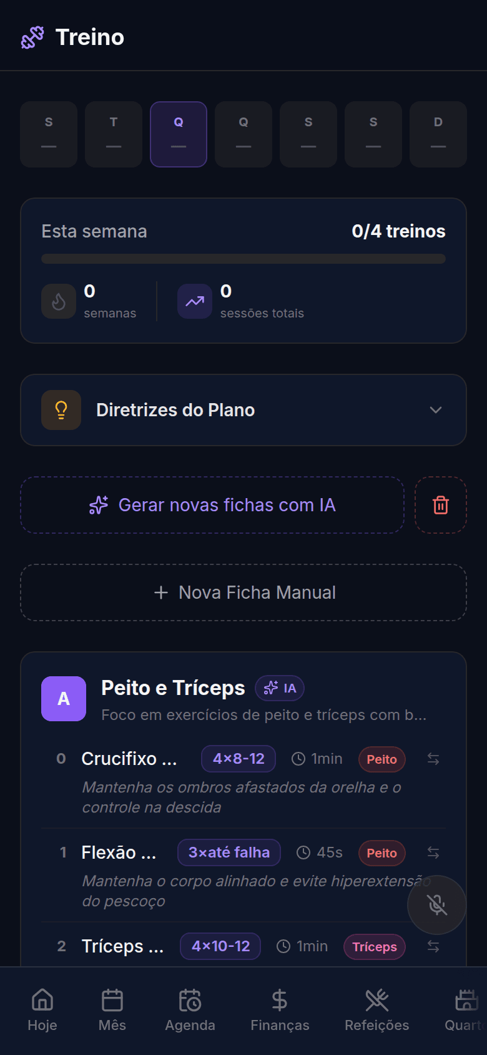Image resolution: width=487 pixels, height=1055 pixels.
Task: Click Gerar novas fichas com IA button
Action: 212,505
